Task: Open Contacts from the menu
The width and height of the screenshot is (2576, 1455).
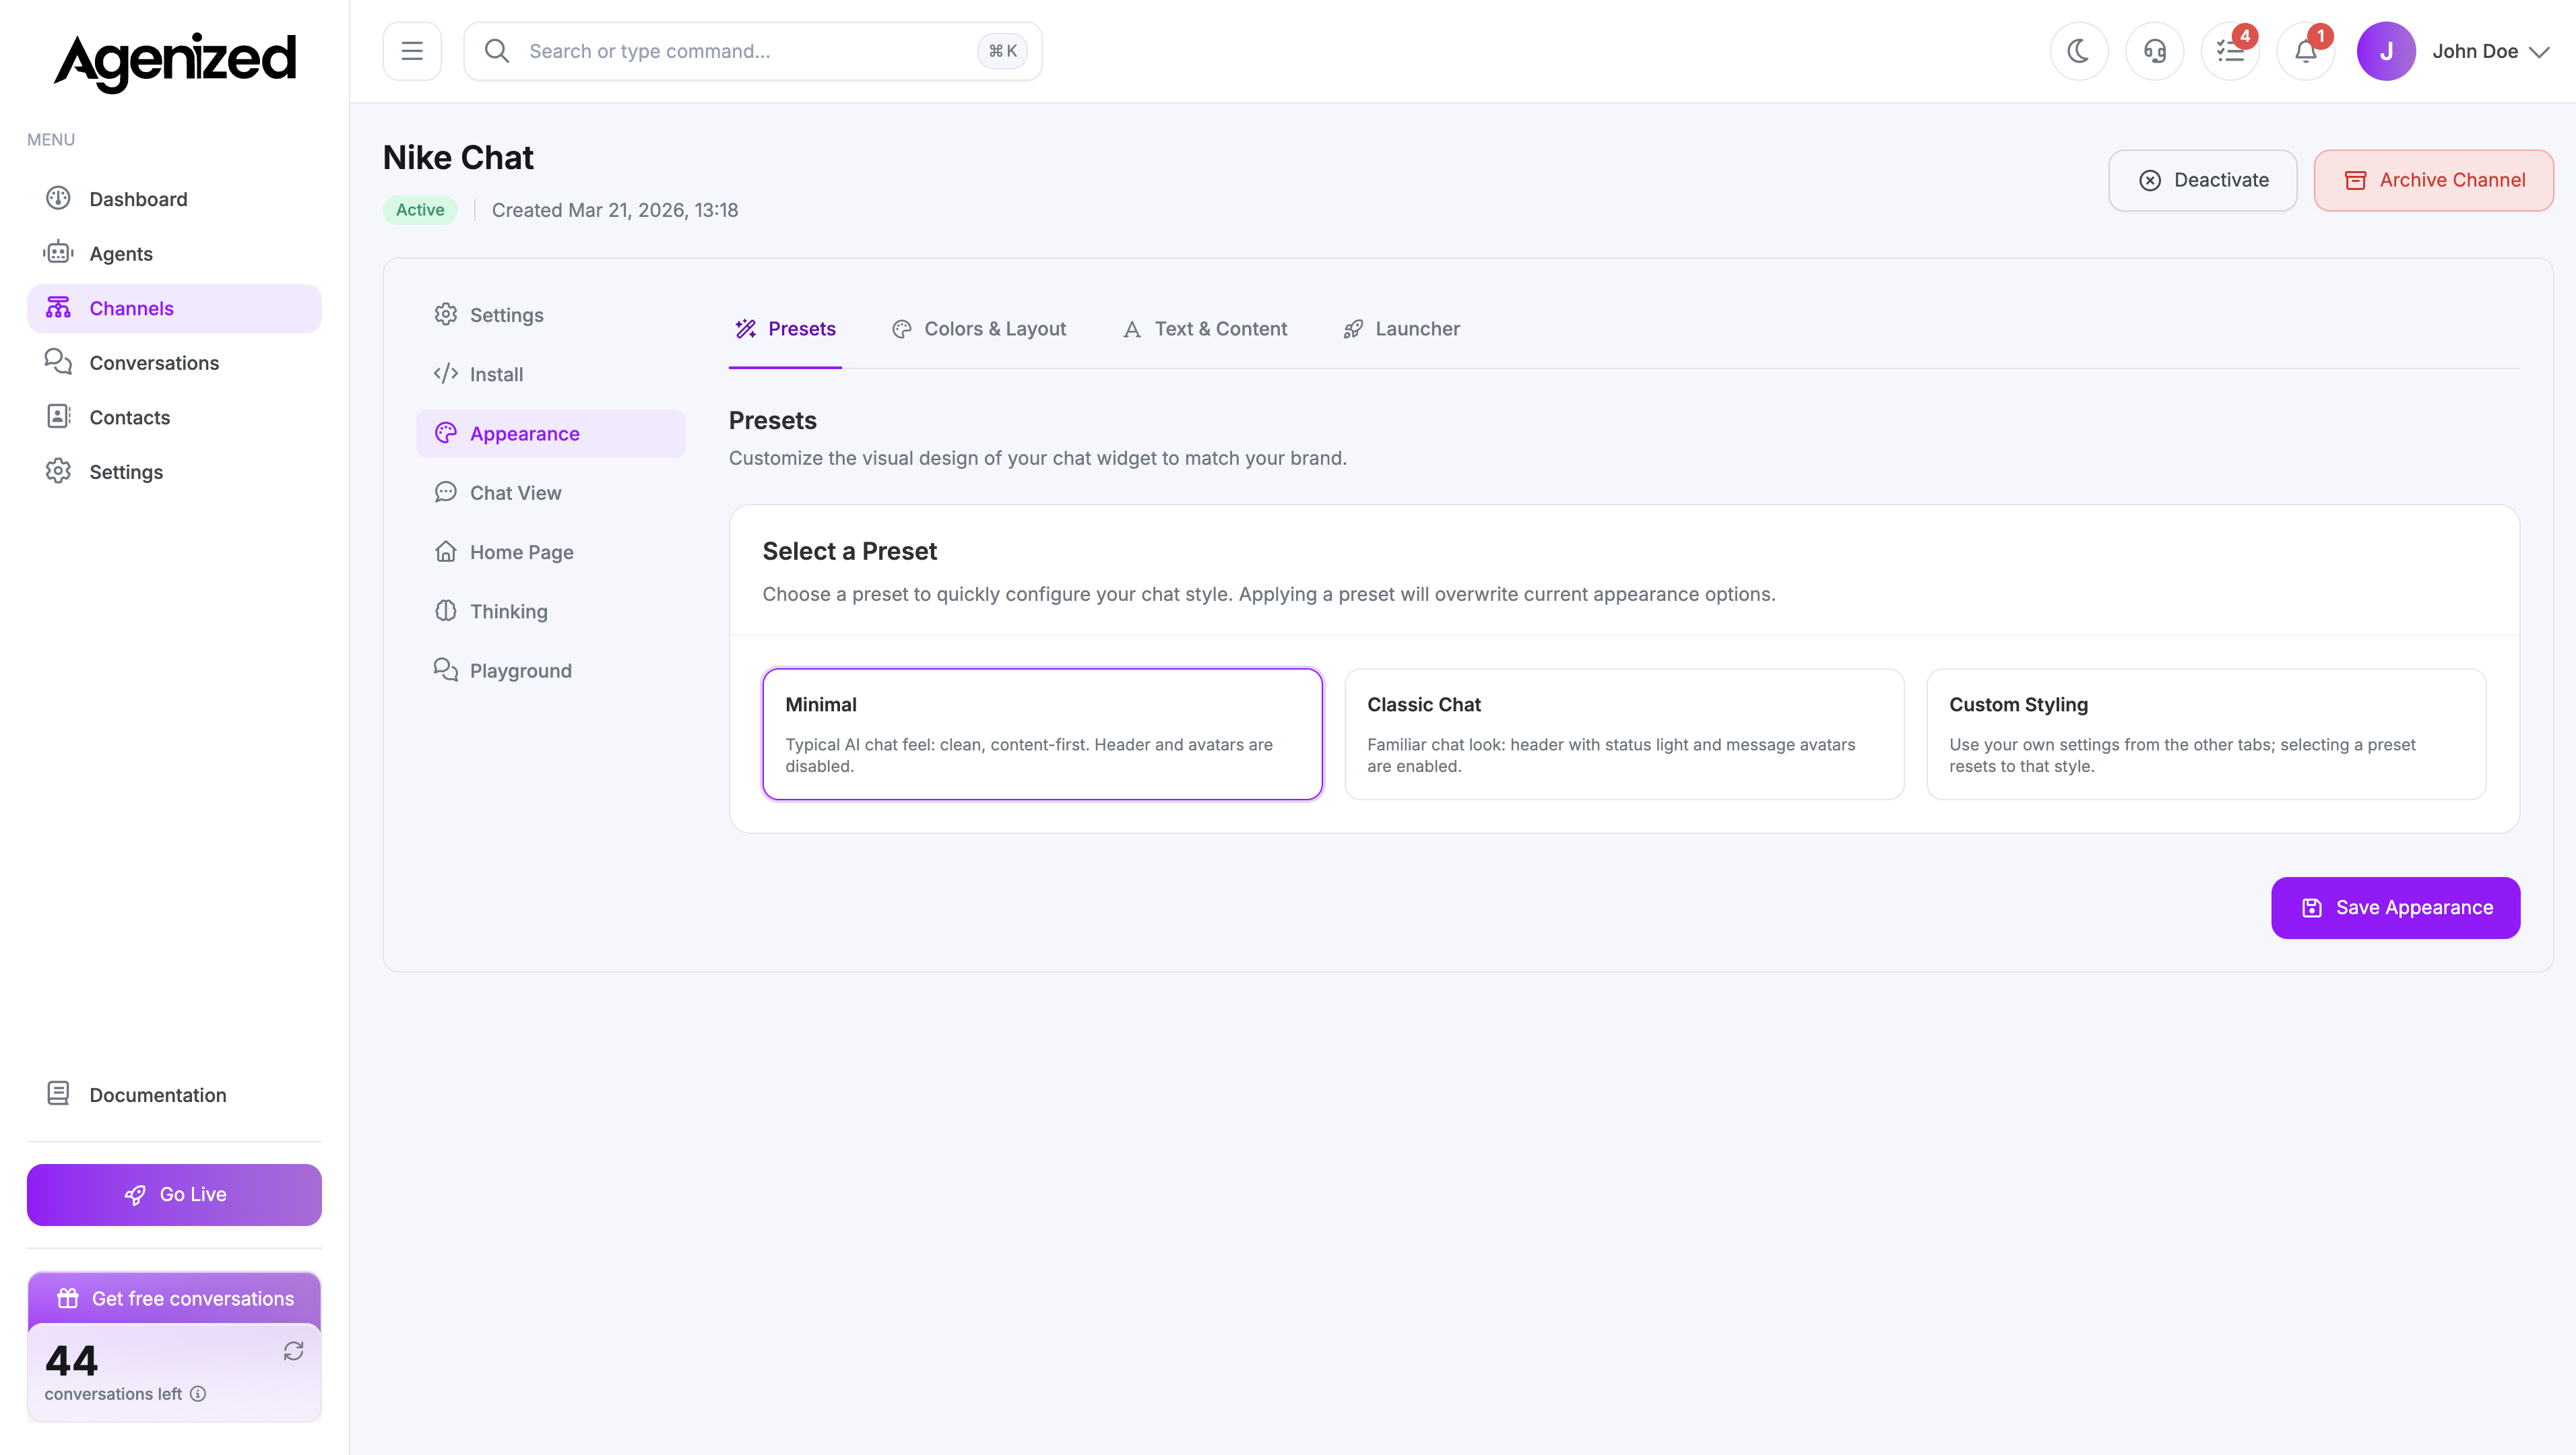Action: click(174, 417)
